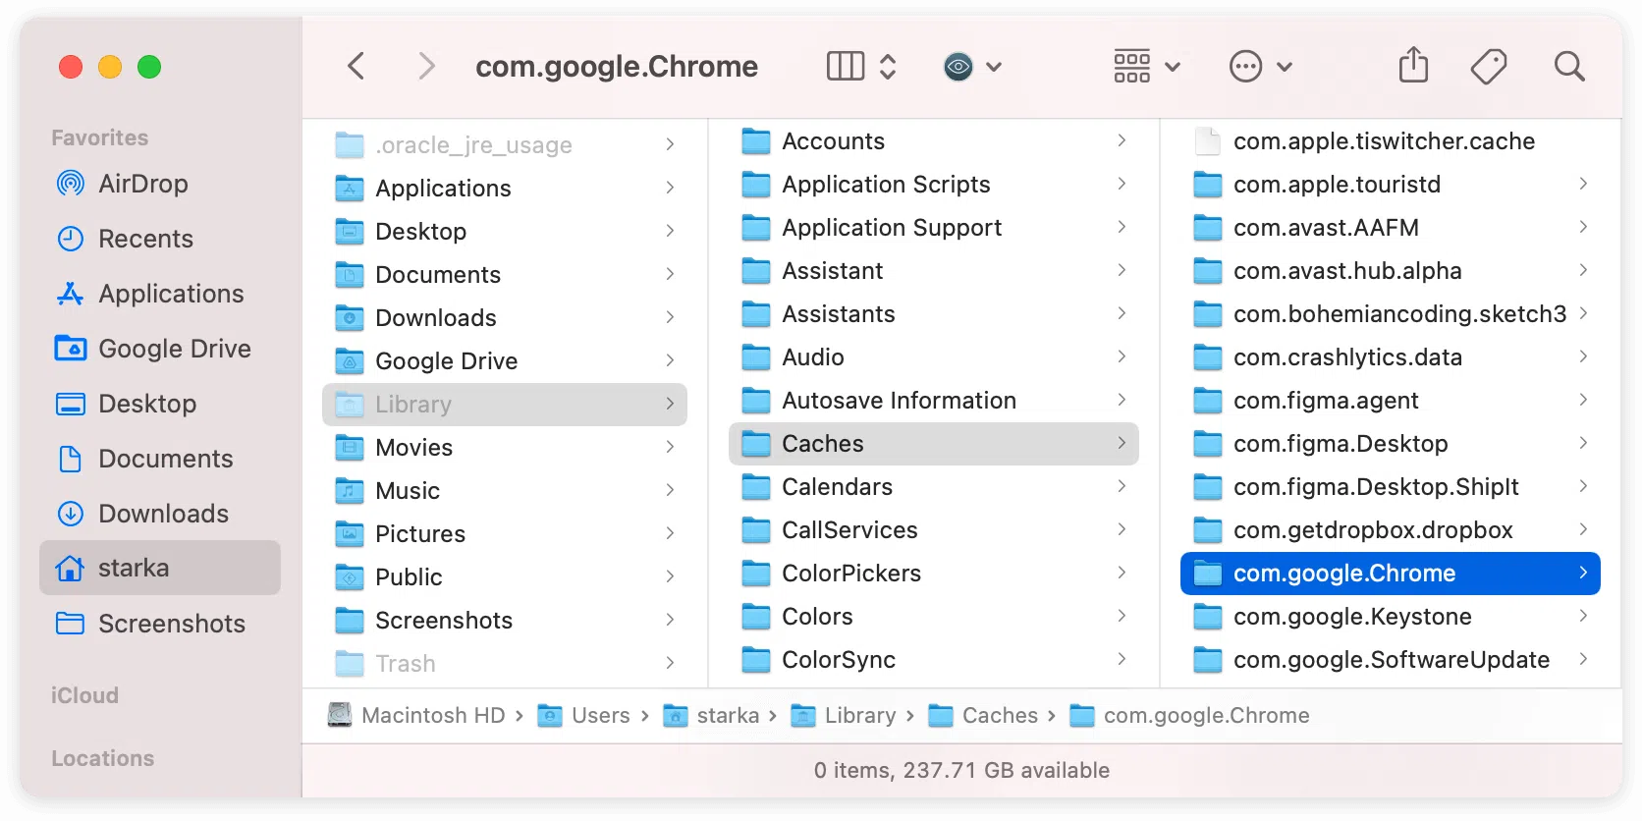Select Recents in the sidebar
The image size is (1642, 821).
click(145, 239)
